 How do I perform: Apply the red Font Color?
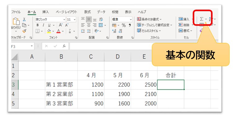click(59, 31)
